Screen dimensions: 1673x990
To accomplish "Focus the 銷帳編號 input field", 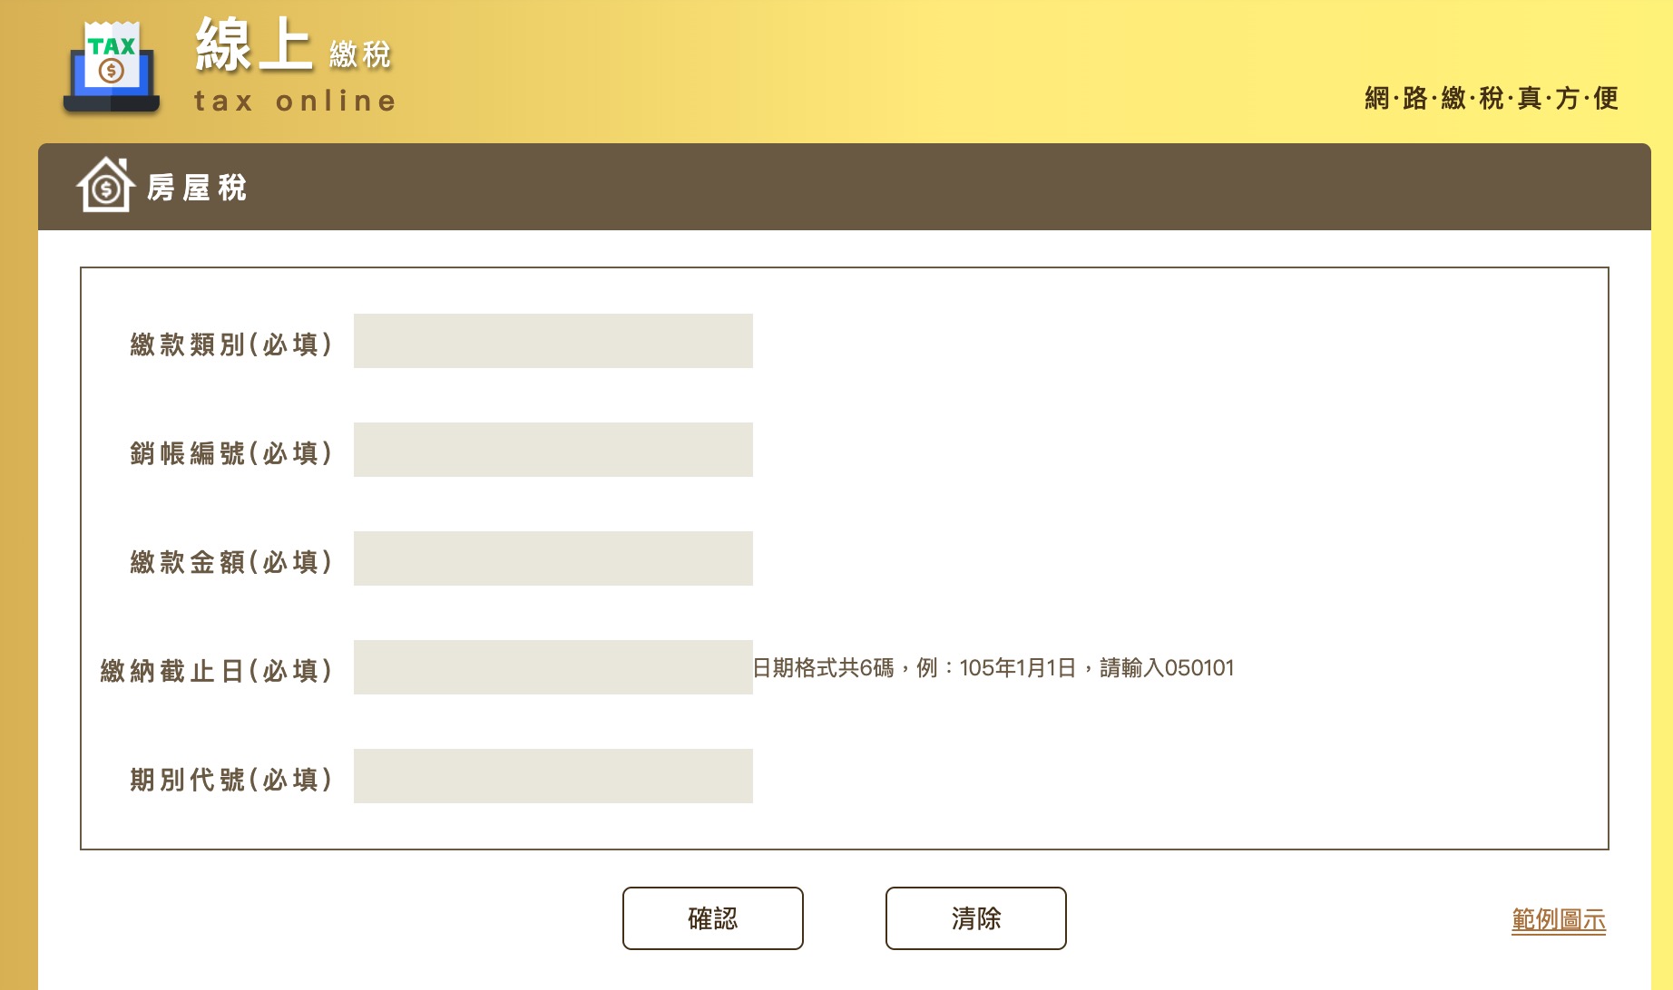I will click(x=553, y=450).
